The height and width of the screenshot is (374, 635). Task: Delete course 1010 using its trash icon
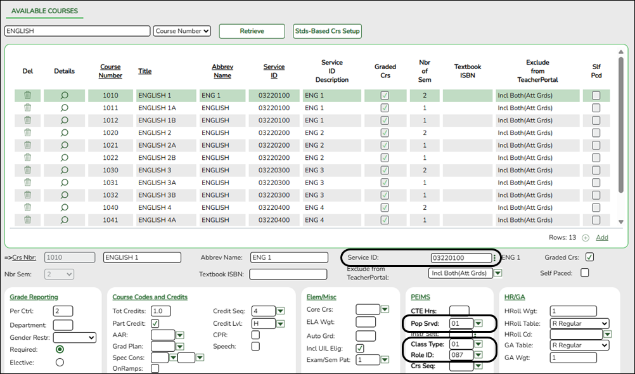tap(27, 95)
